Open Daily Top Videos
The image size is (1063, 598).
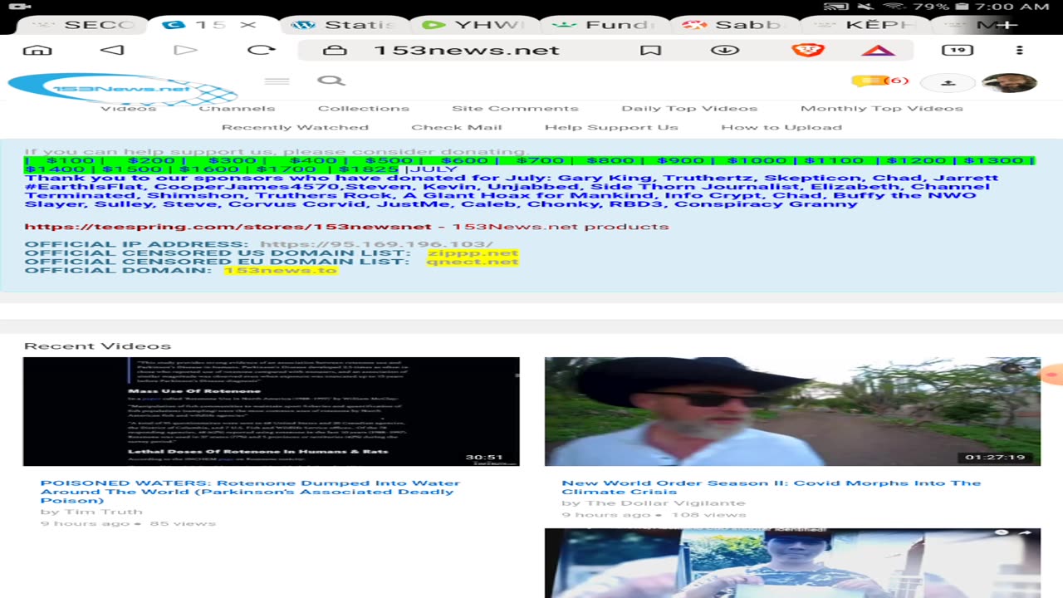689,108
